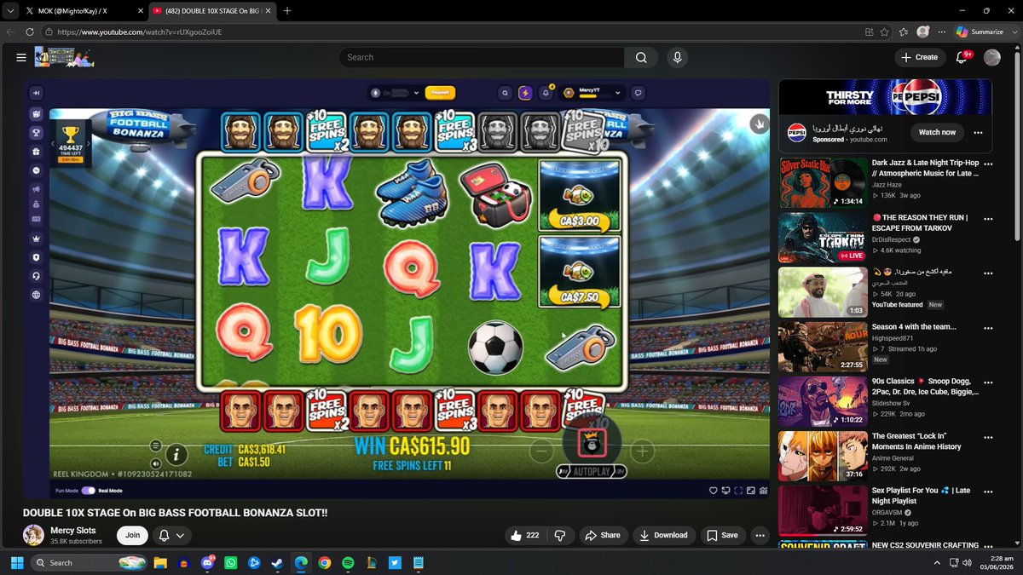Click the bet increase plus button
Screen dimensions: 1023x575
pyautogui.click(x=642, y=451)
